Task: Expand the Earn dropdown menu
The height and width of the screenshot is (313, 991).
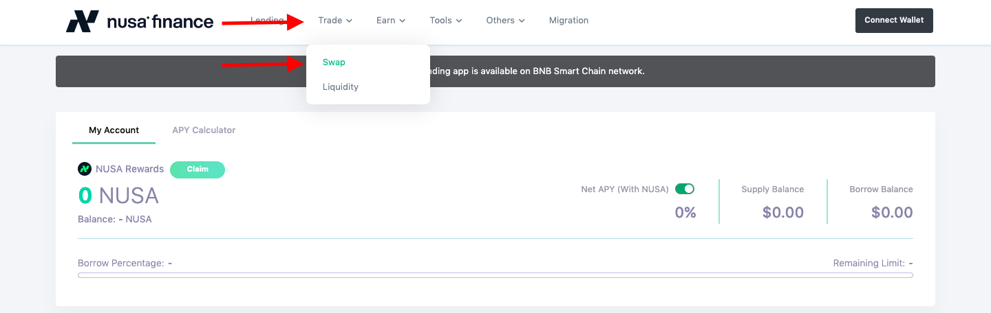Action: [391, 21]
